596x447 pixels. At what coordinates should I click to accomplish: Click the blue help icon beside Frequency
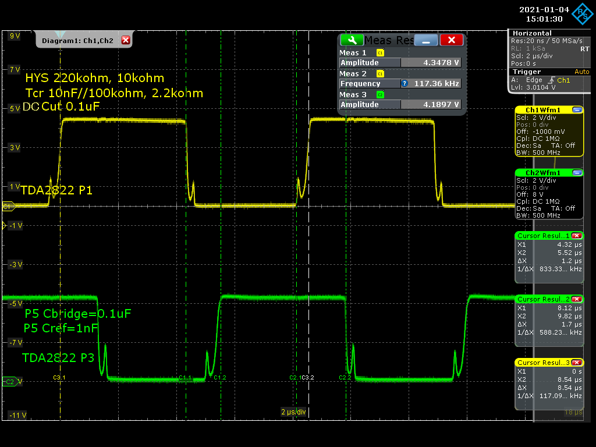[405, 84]
